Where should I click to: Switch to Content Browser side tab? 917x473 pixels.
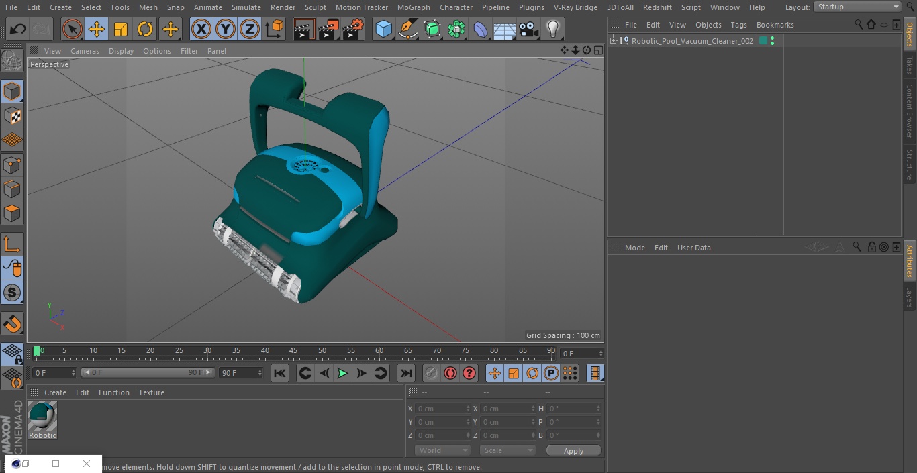(910, 111)
